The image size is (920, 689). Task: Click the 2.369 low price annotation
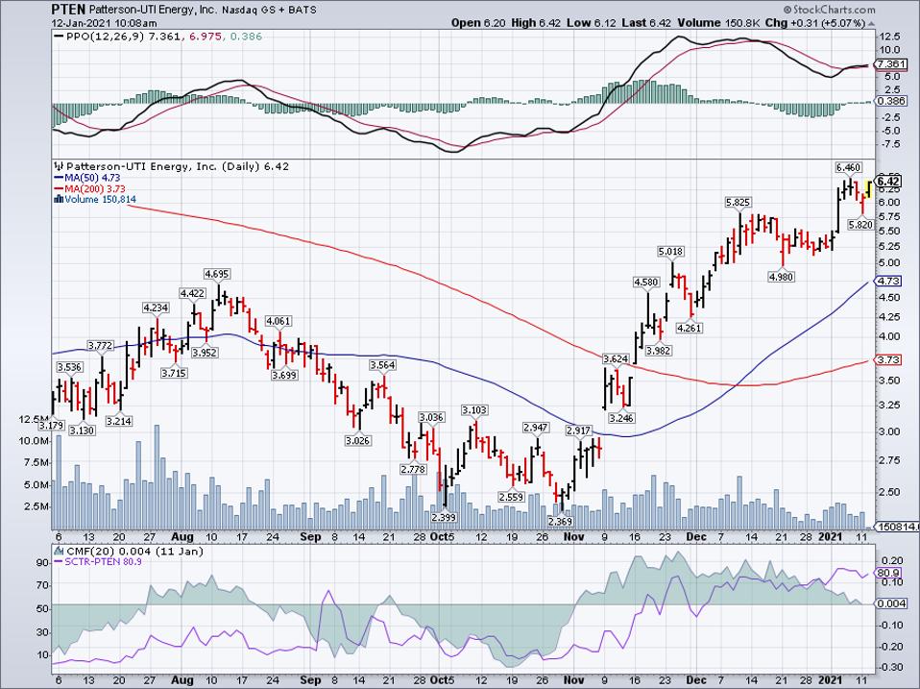click(560, 521)
